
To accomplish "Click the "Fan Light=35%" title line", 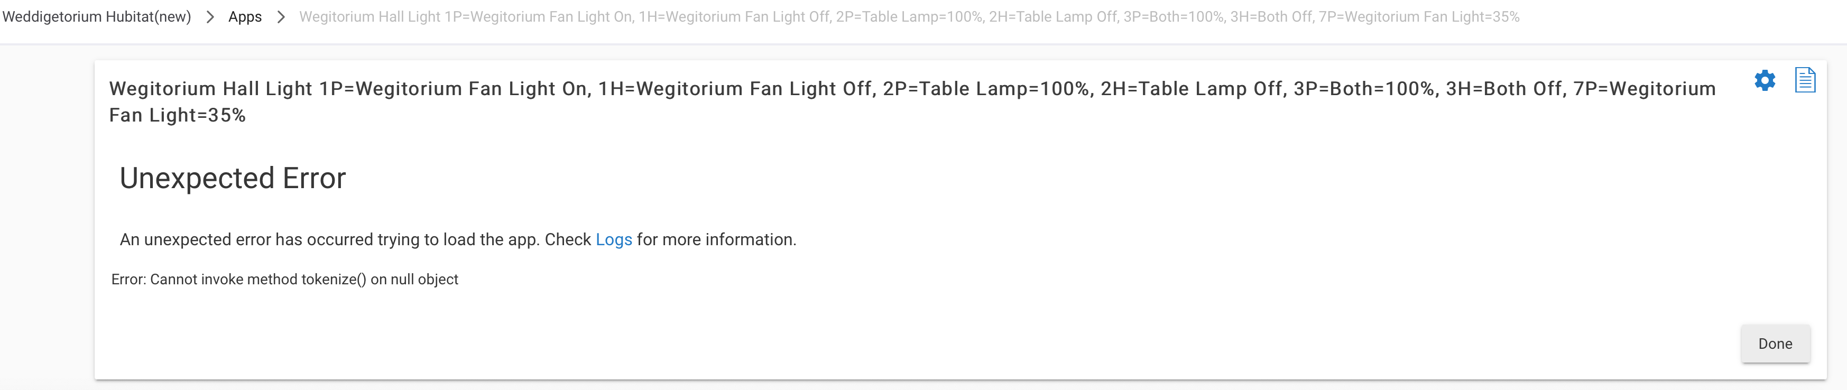I will [177, 115].
